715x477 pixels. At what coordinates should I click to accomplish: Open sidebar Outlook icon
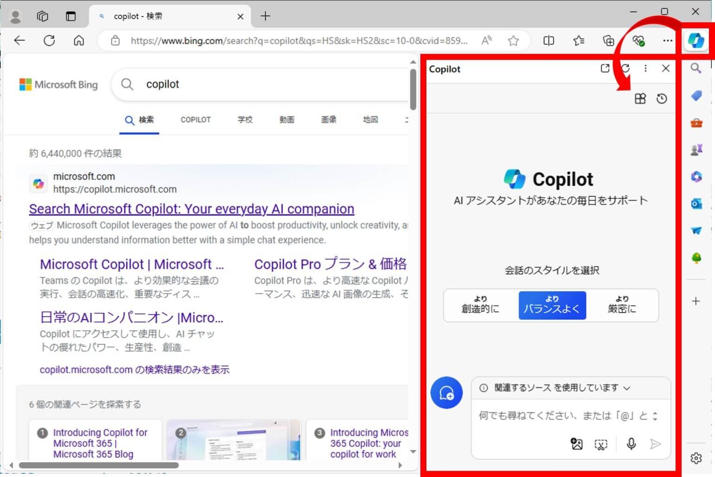696,204
